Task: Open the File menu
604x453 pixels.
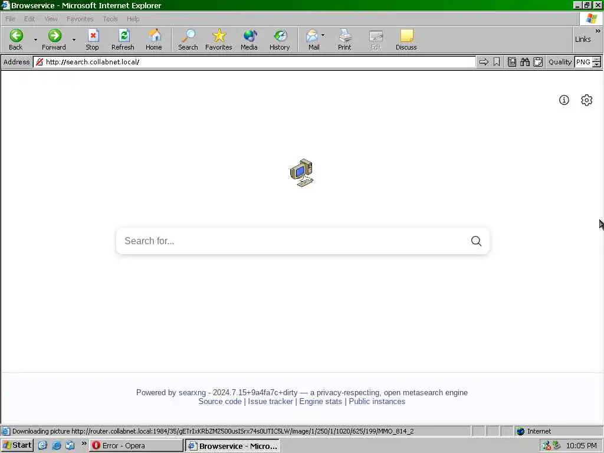Action: click(10, 19)
